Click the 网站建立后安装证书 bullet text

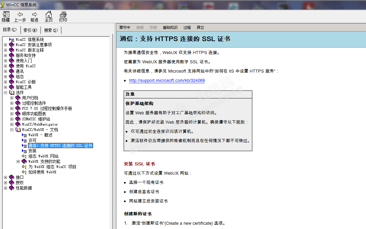point(148,201)
